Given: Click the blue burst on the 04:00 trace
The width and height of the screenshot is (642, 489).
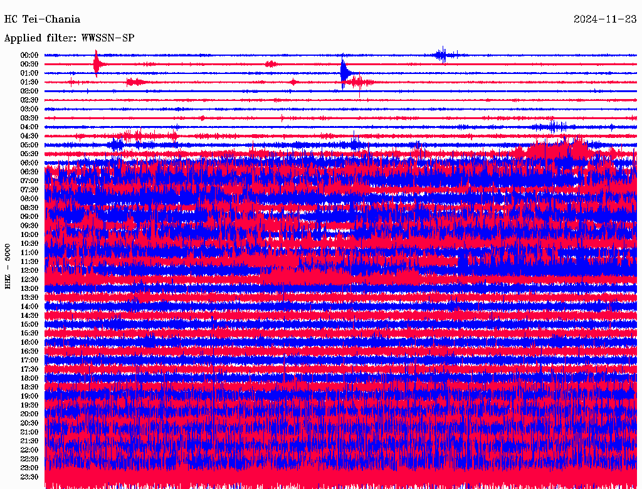Looking at the screenshot, I should coord(553,127).
